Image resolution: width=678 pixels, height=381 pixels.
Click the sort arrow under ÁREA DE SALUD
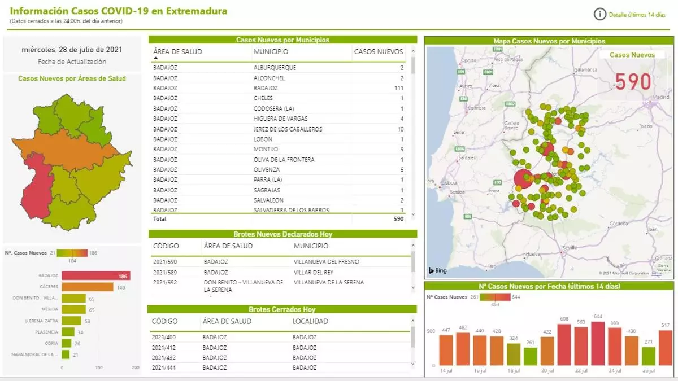(156, 58)
